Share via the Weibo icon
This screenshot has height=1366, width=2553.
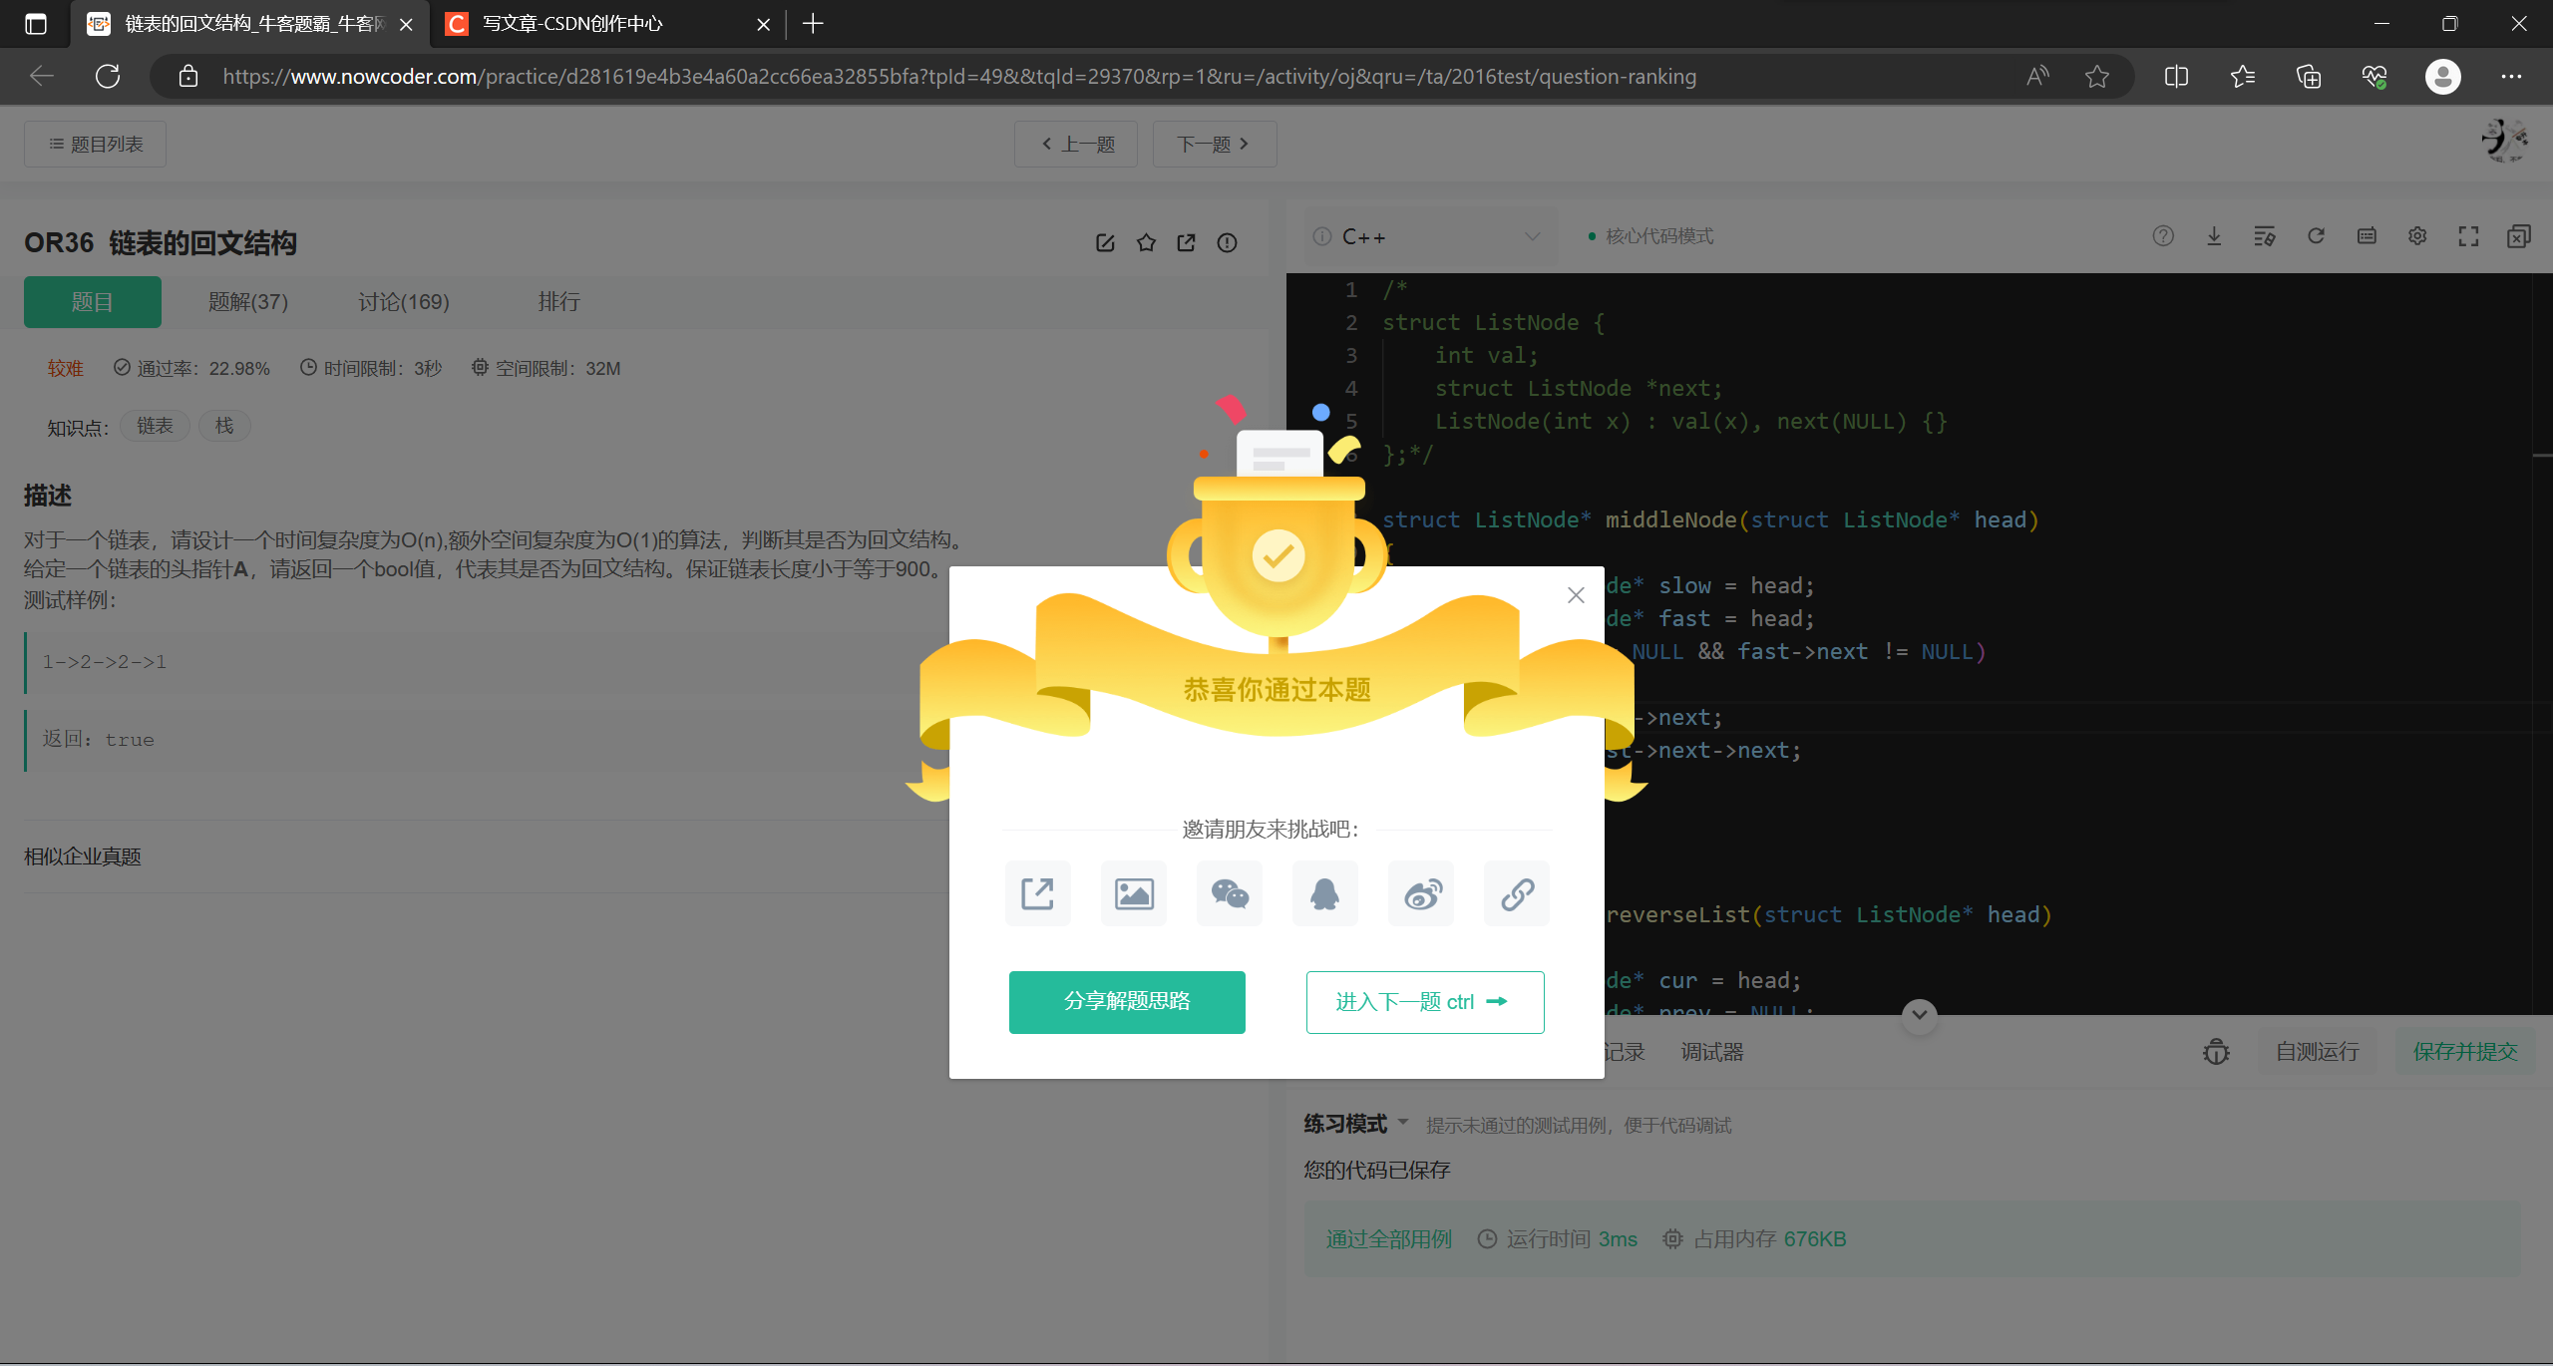pos(1421,893)
